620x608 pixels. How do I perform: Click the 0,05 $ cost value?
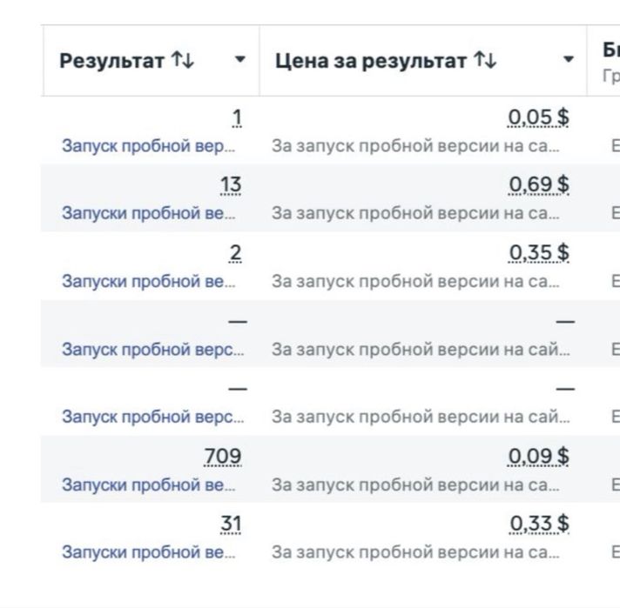point(538,117)
